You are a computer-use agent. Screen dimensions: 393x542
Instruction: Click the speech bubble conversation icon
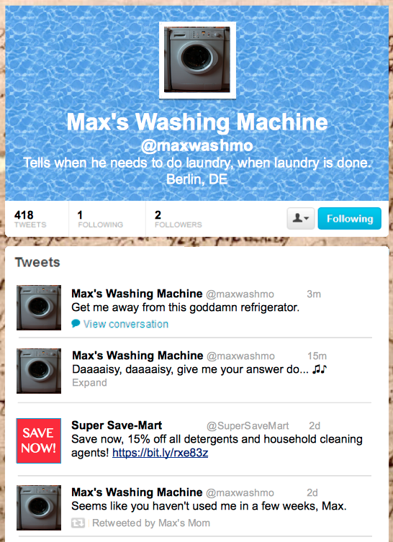click(76, 323)
